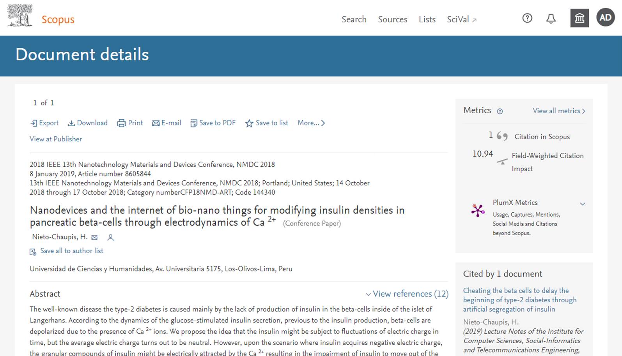Image resolution: width=622 pixels, height=356 pixels.
Task: Open View all metrics link
Action: [556, 111]
